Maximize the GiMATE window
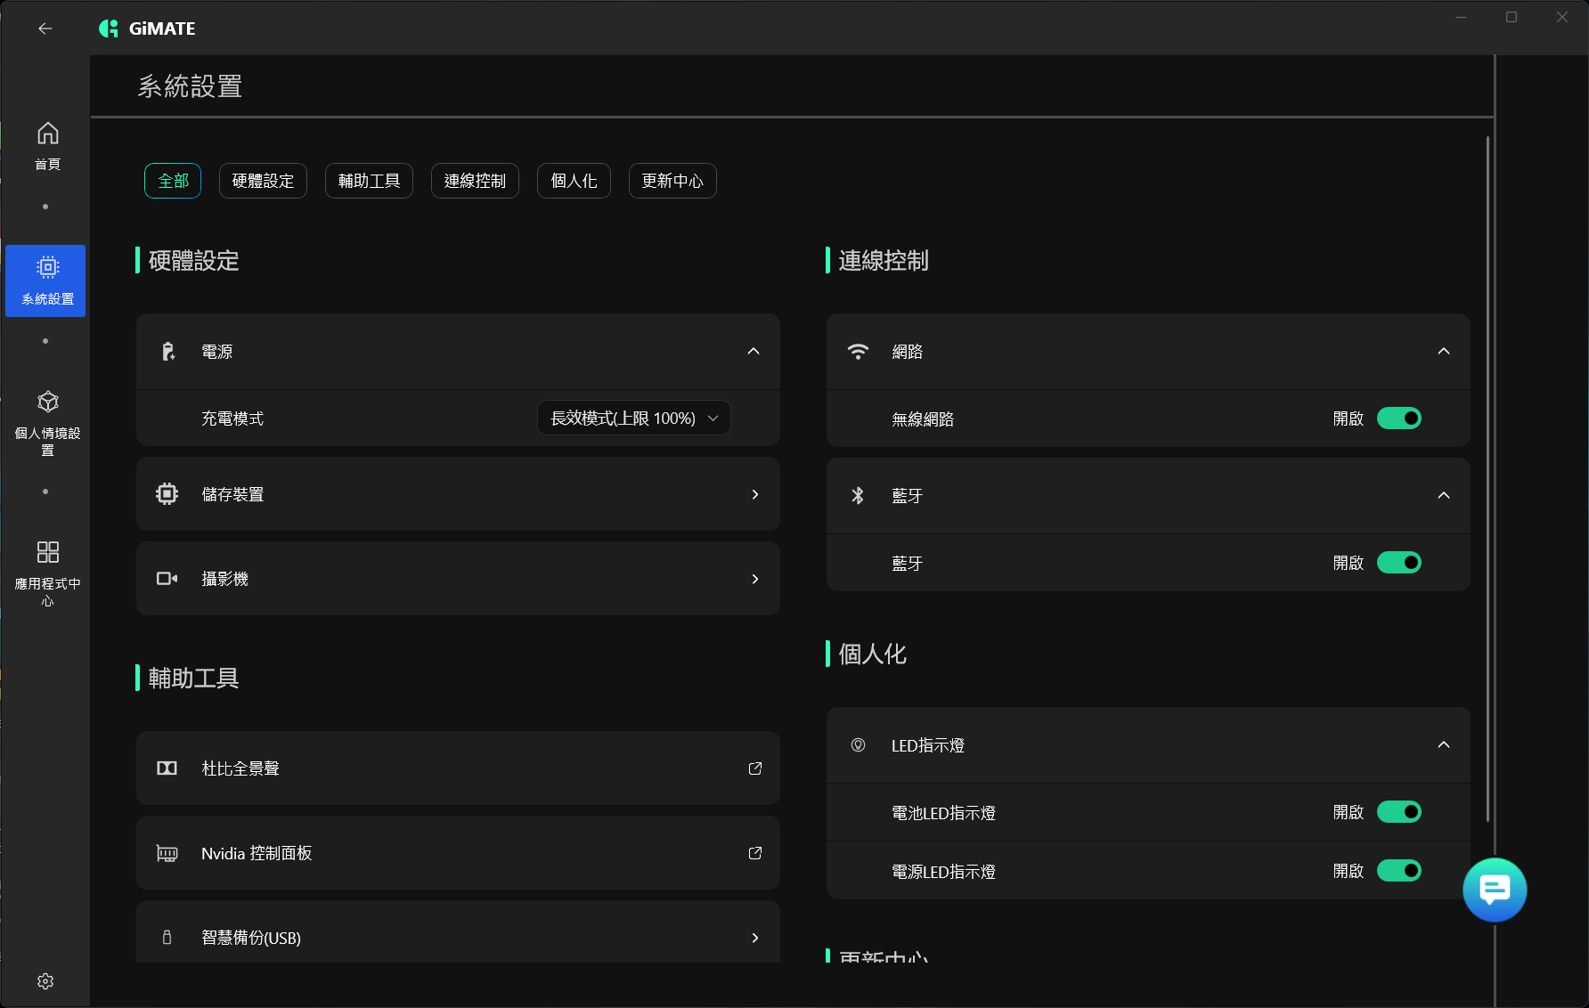 (x=1512, y=17)
